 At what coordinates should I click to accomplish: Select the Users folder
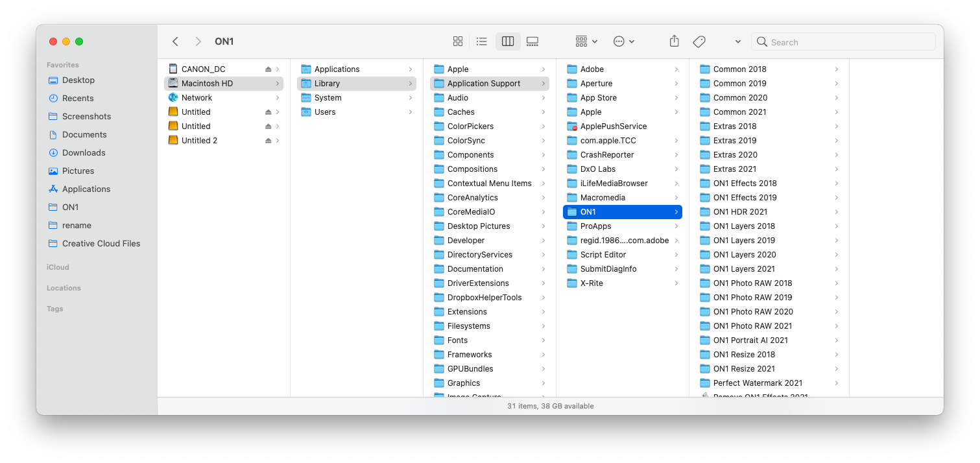click(x=325, y=112)
